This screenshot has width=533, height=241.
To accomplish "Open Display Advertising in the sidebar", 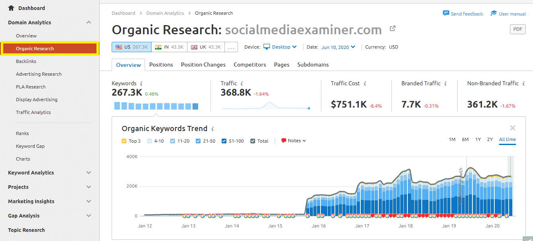I will pyautogui.click(x=37, y=100).
